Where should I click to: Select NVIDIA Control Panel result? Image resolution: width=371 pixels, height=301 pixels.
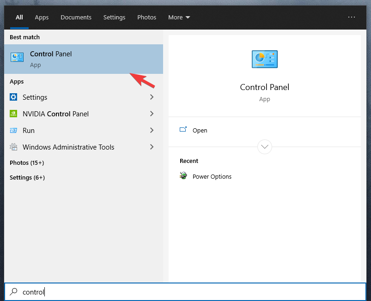84,114
